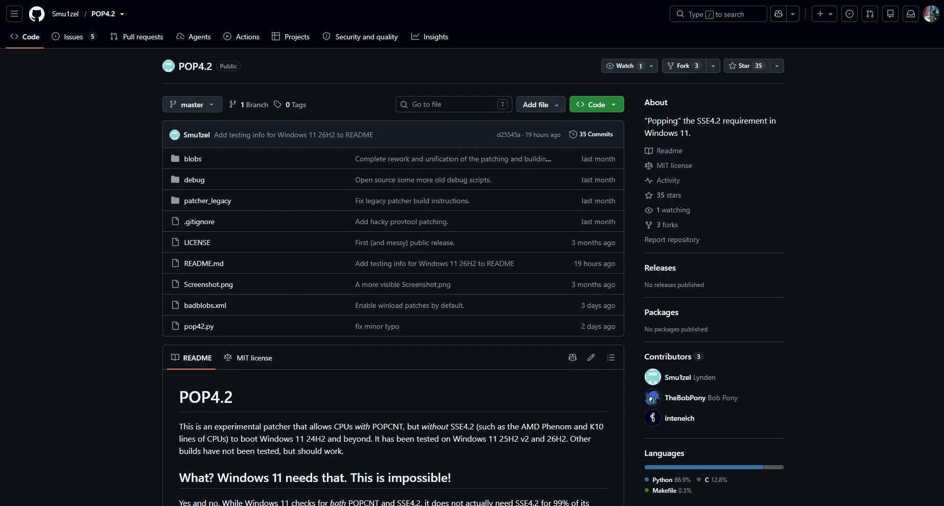Open the hamburger navigation menu
The image size is (944, 506).
tap(14, 14)
